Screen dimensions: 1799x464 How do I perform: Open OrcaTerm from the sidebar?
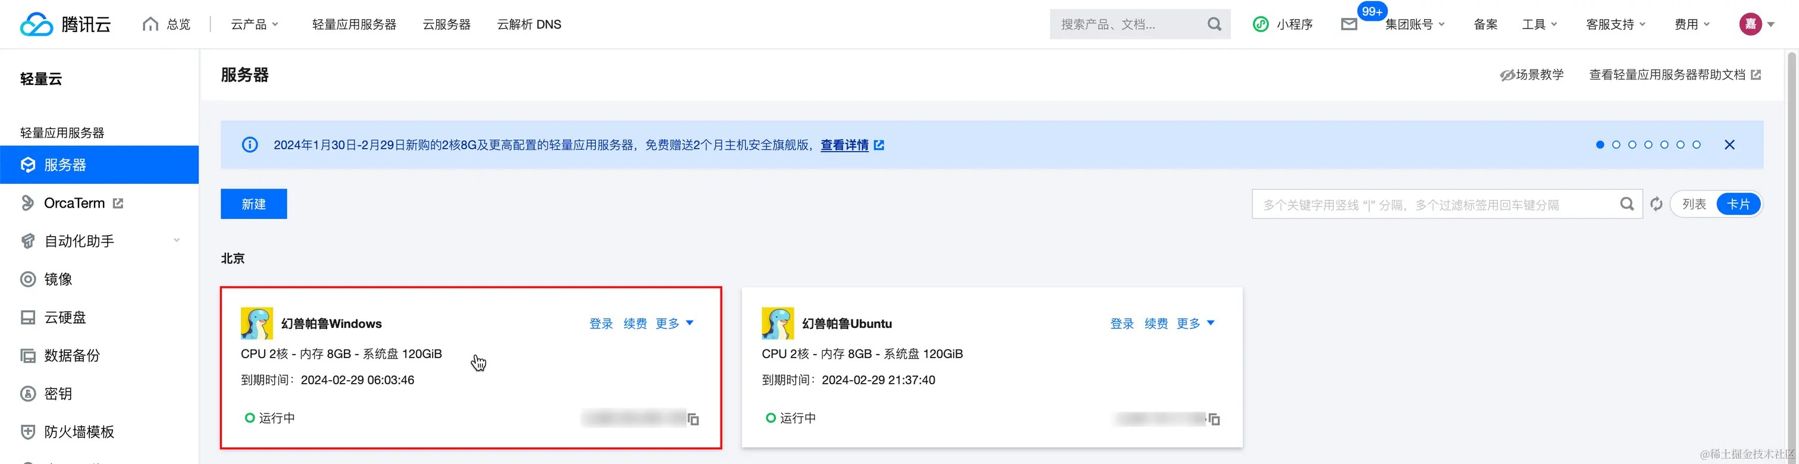tap(74, 203)
